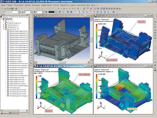Click the red-dot icon in vertical analysis toolbar
This screenshot has height=118, width=157.
coord(31,69)
